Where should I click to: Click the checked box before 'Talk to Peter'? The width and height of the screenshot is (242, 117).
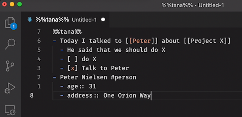(x=72, y=68)
